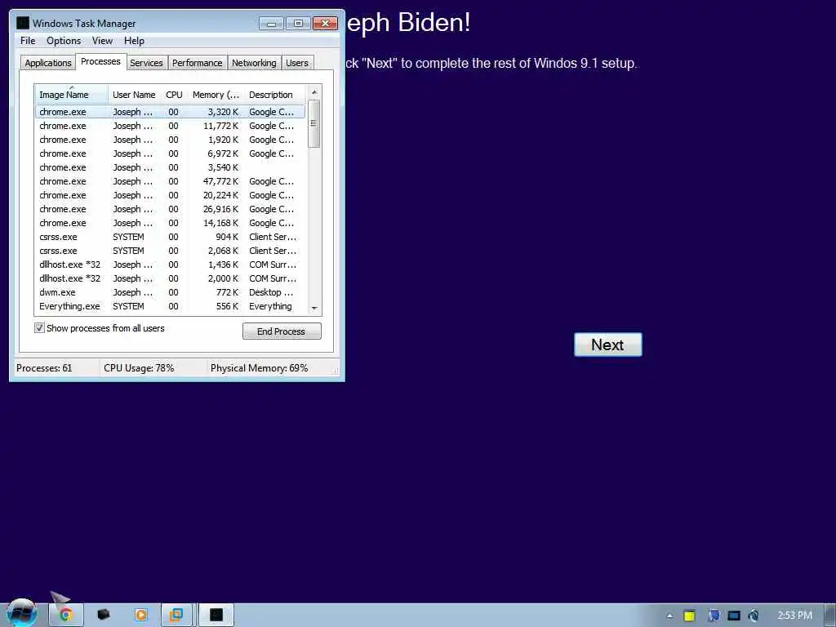Image resolution: width=836 pixels, height=627 pixels.
Task: Switch to the Services tab
Action: coord(146,63)
